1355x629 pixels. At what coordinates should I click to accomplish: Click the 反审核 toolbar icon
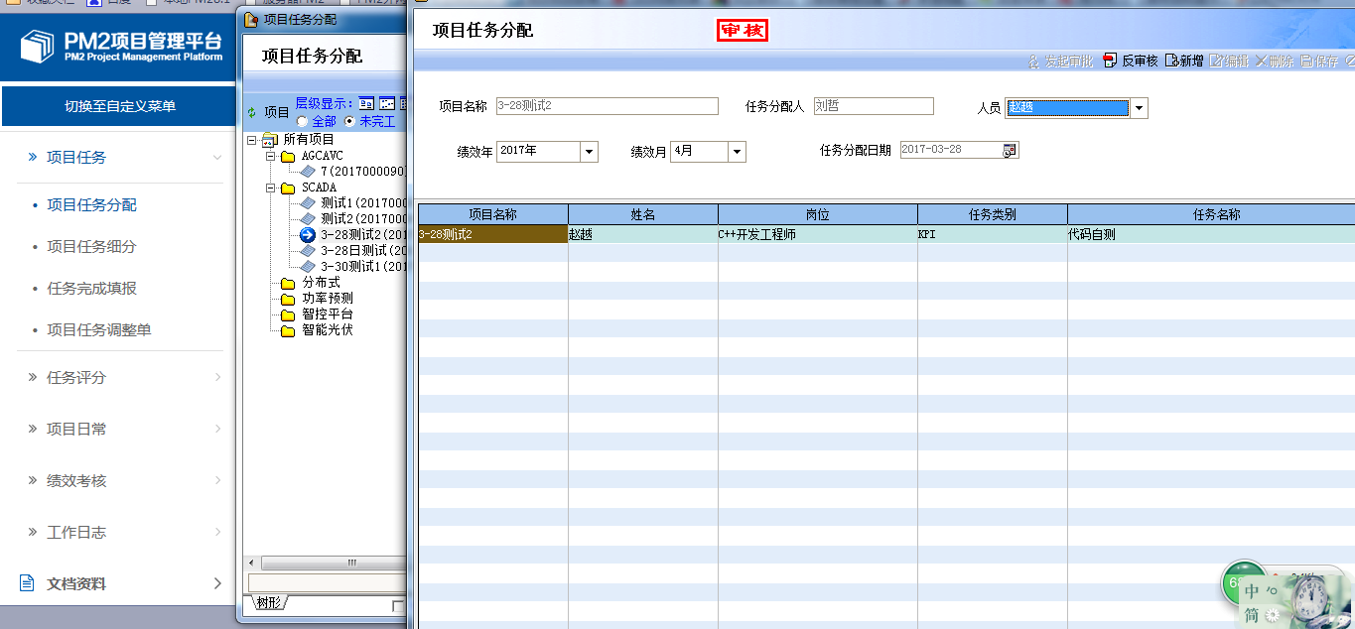click(1111, 61)
